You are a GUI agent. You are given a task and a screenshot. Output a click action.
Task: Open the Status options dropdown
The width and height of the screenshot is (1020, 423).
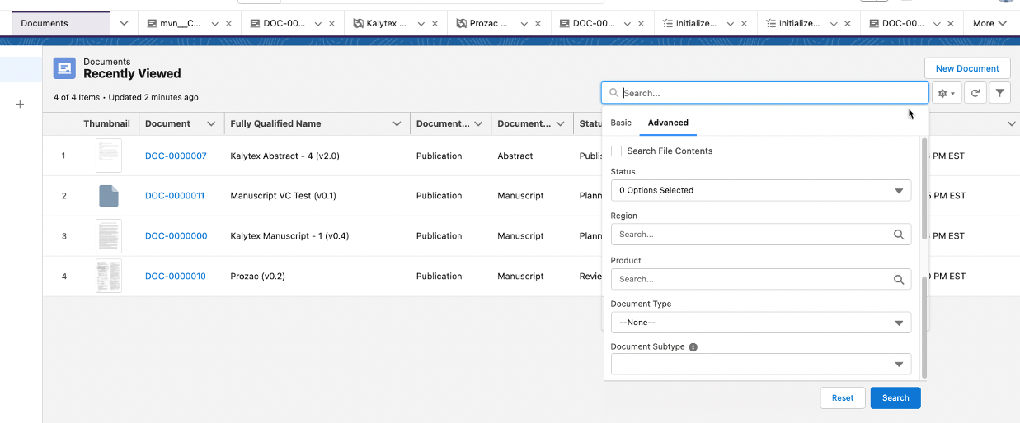pyautogui.click(x=760, y=190)
